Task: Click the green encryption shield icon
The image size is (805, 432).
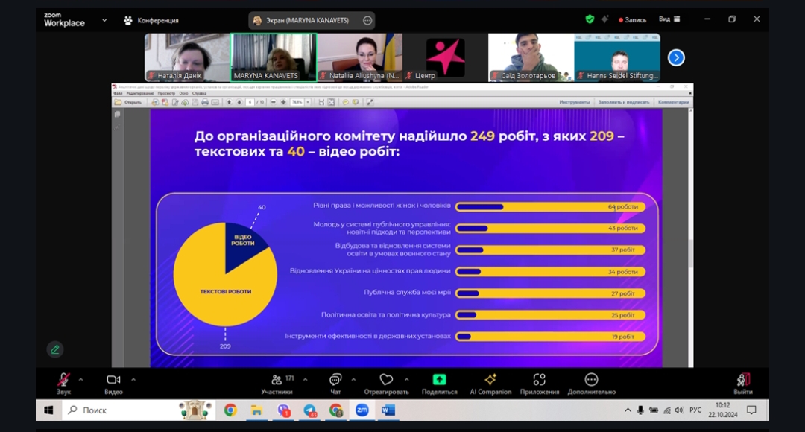Action: tap(590, 19)
